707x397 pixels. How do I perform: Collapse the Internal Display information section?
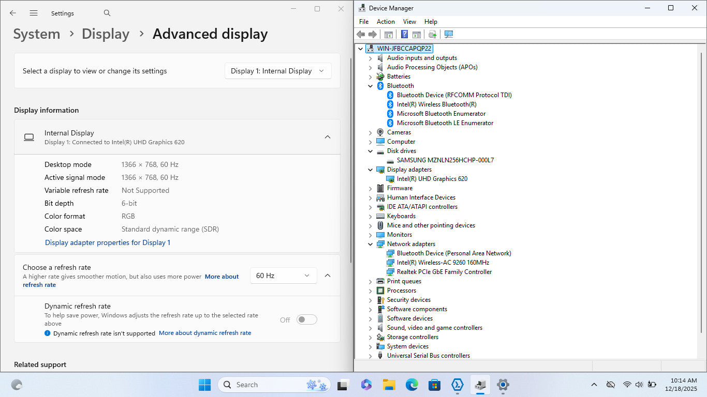click(327, 137)
